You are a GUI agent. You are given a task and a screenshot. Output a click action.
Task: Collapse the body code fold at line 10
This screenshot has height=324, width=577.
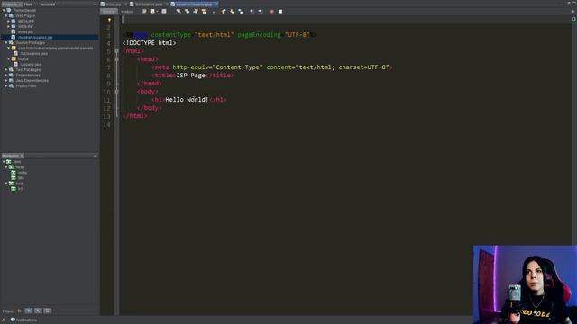tap(117, 92)
